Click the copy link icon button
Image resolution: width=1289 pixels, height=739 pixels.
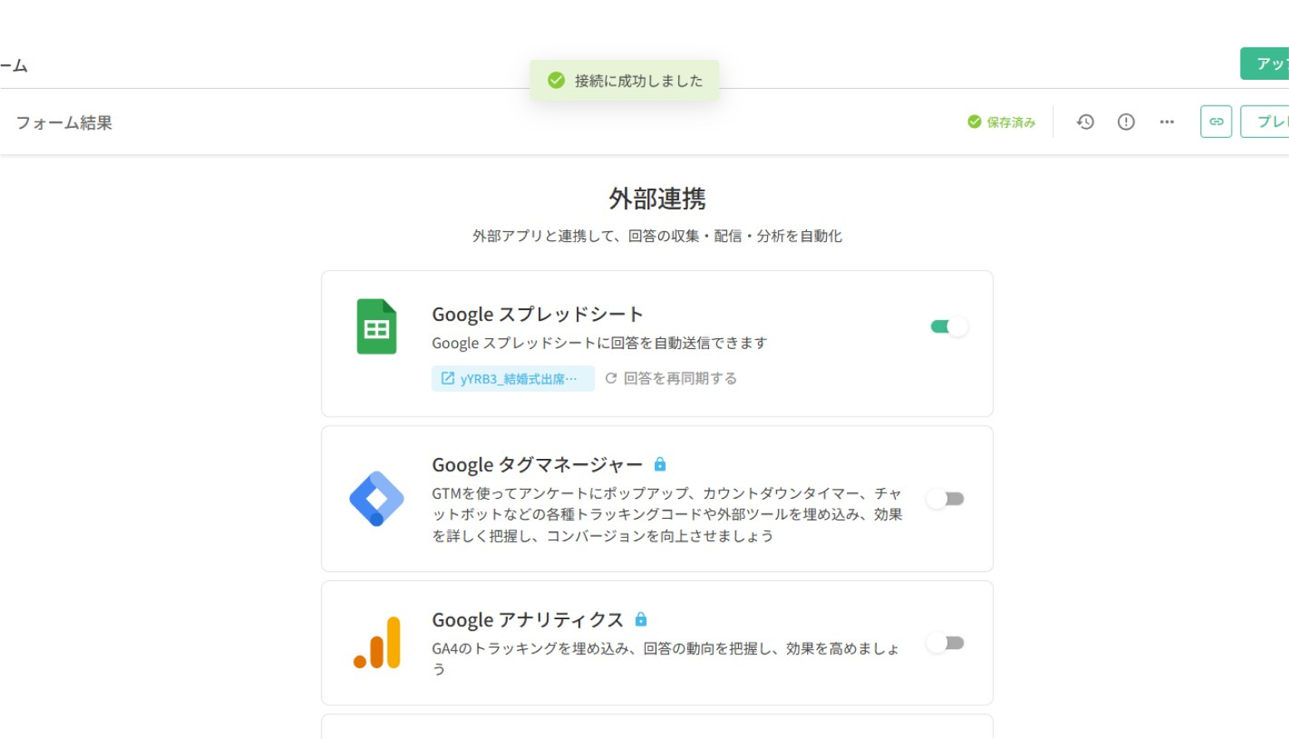coord(1216,121)
